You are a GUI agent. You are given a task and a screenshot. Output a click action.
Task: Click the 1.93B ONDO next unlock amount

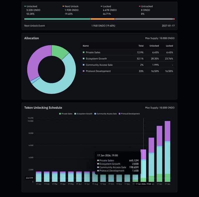click(x=72, y=10)
